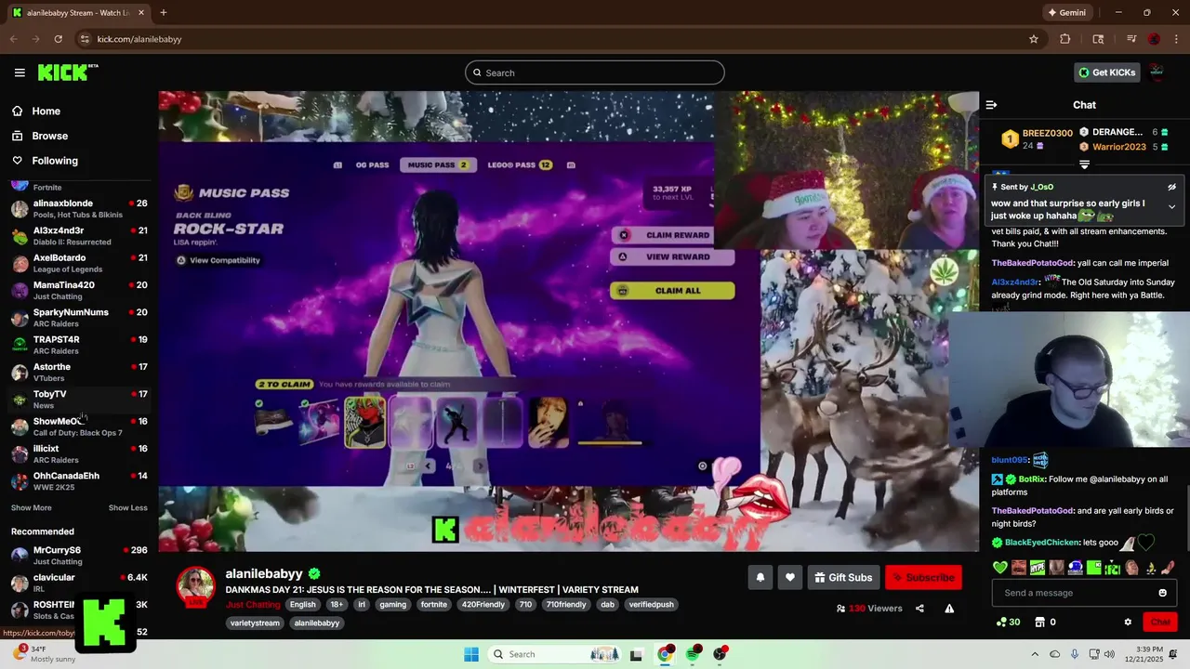The height and width of the screenshot is (669, 1190).
Task: Expand the pinned chat message chevron
Action: 1172,207
